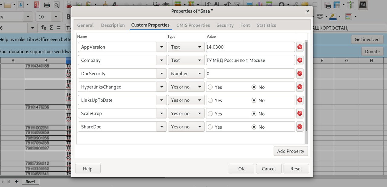Open the font size dropdown showing 10

pos(56,17)
